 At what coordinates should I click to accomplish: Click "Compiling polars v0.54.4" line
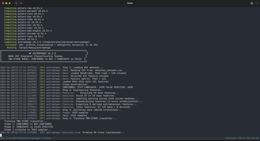[x=21, y=39]
